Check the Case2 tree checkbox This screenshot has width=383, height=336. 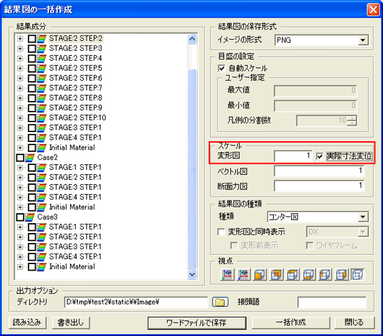[x=20, y=158]
